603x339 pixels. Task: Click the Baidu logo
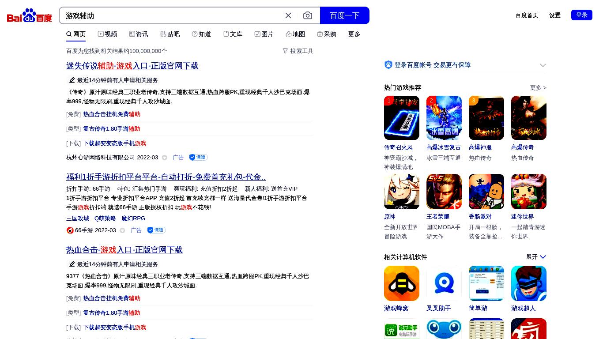coord(29,15)
